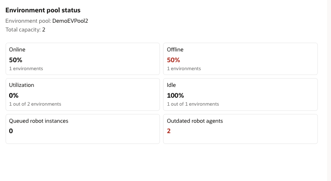This screenshot has width=331, height=181.
Task: Open the Offline status card label
Action: pos(175,50)
